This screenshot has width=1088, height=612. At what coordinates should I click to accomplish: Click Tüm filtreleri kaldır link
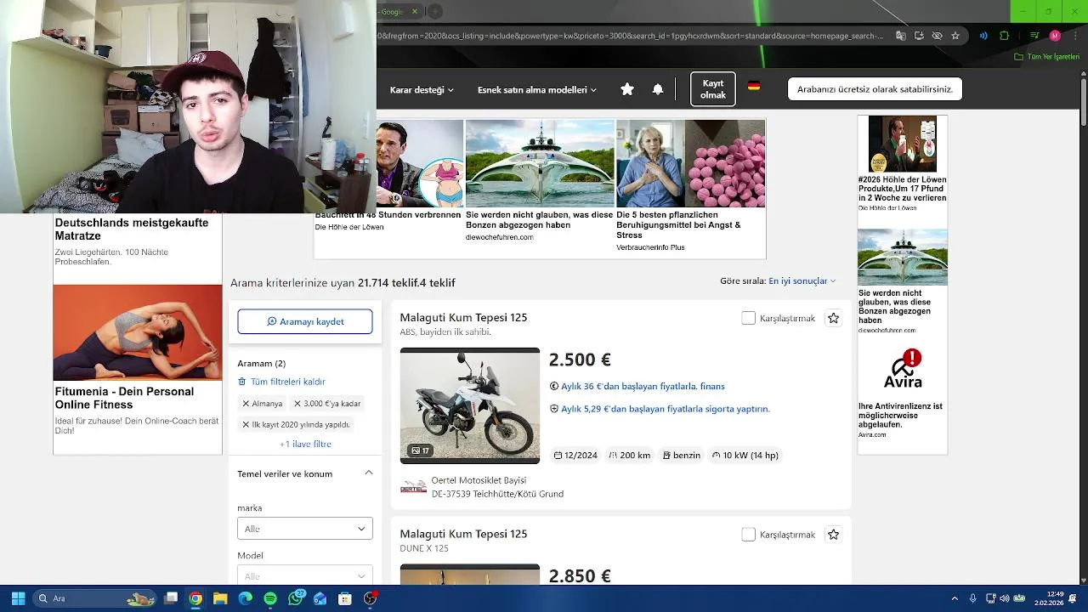pos(282,382)
